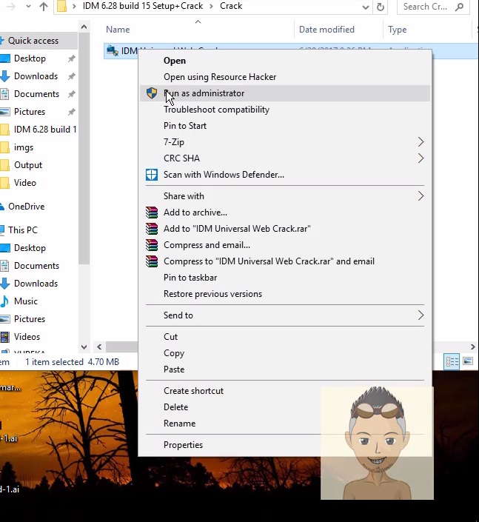Image resolution: width=479 pixels, height=522 pixels.
Task: Click the search magnifier icon
Action: (459, 7)
